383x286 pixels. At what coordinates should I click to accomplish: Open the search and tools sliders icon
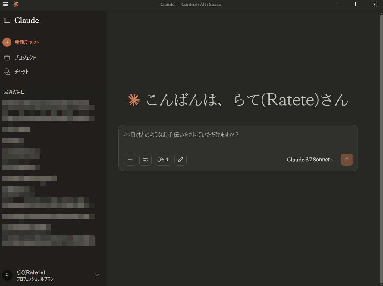pos(145,160)
